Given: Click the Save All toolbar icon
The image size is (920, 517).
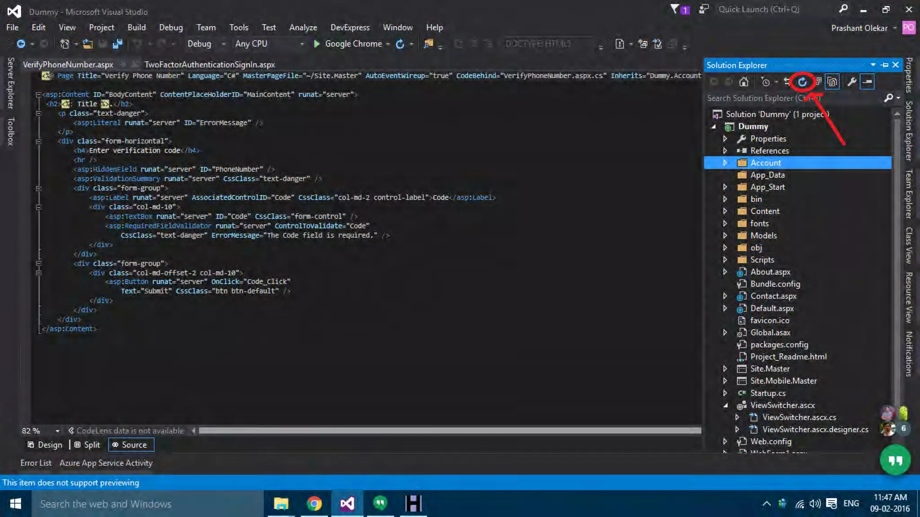Looking at the screenshot, I should 118,44.
